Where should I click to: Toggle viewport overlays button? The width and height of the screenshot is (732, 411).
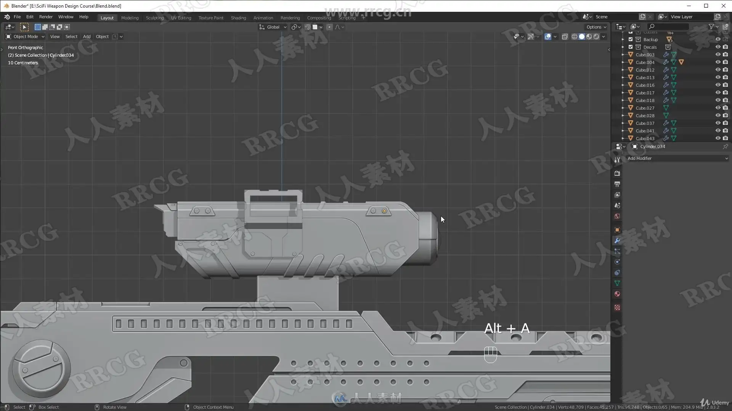[x=547, y=37]
